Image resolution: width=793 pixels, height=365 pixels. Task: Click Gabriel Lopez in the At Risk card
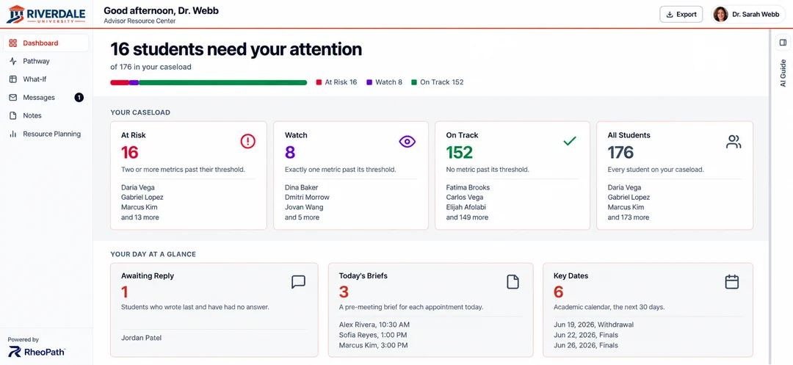tap(142, 197)
